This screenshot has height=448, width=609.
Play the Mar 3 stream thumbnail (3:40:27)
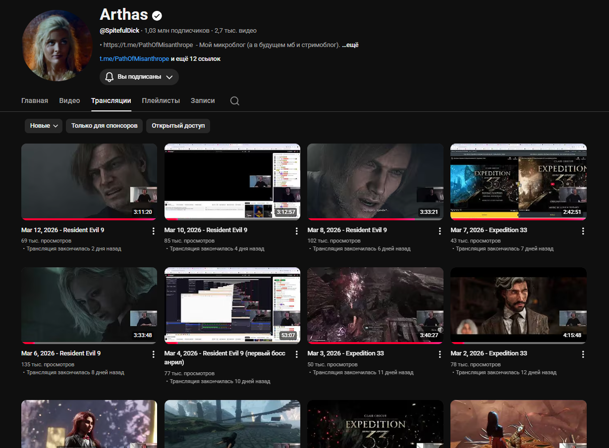(x=375, y=305)
